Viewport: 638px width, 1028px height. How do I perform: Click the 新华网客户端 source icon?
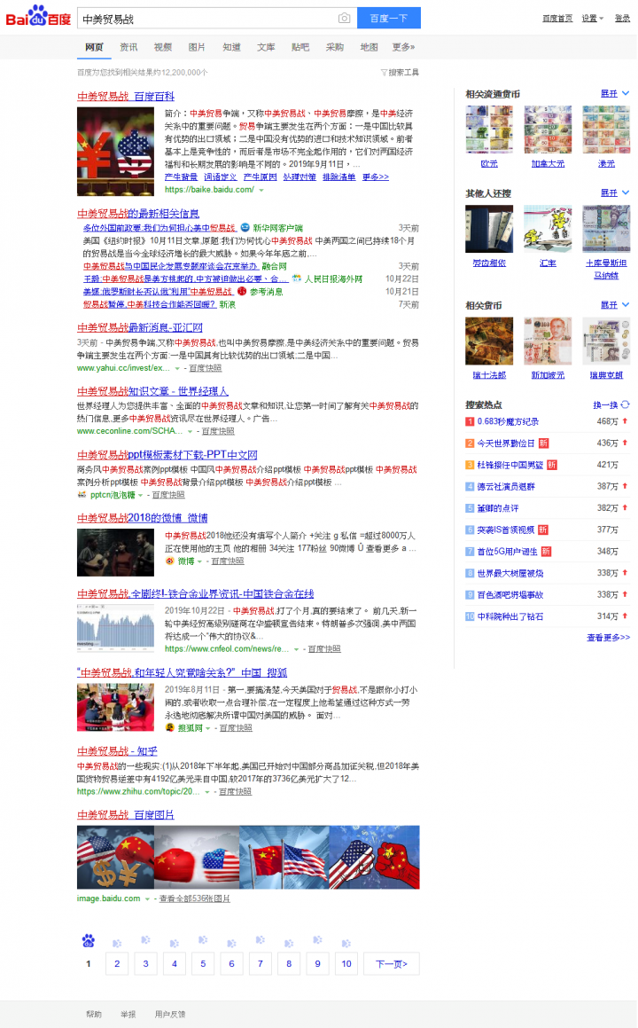coord(245,227)
